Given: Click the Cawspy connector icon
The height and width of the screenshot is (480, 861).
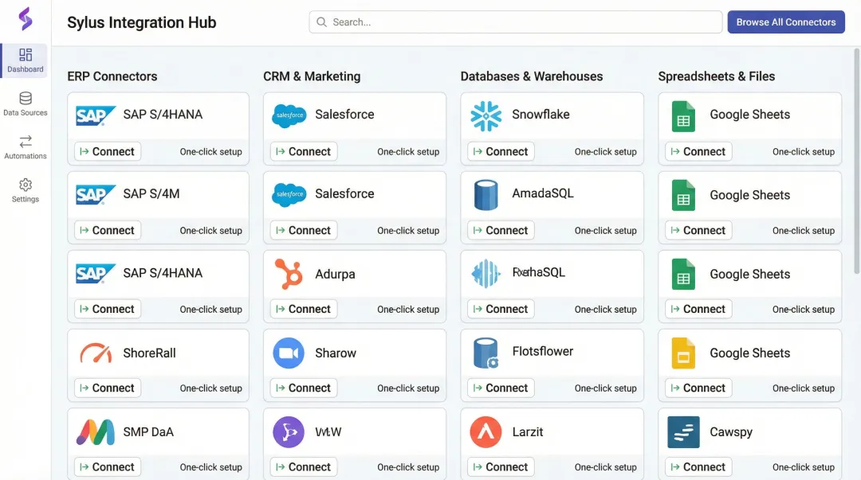Looking at the screenshot, I should 683,431.
